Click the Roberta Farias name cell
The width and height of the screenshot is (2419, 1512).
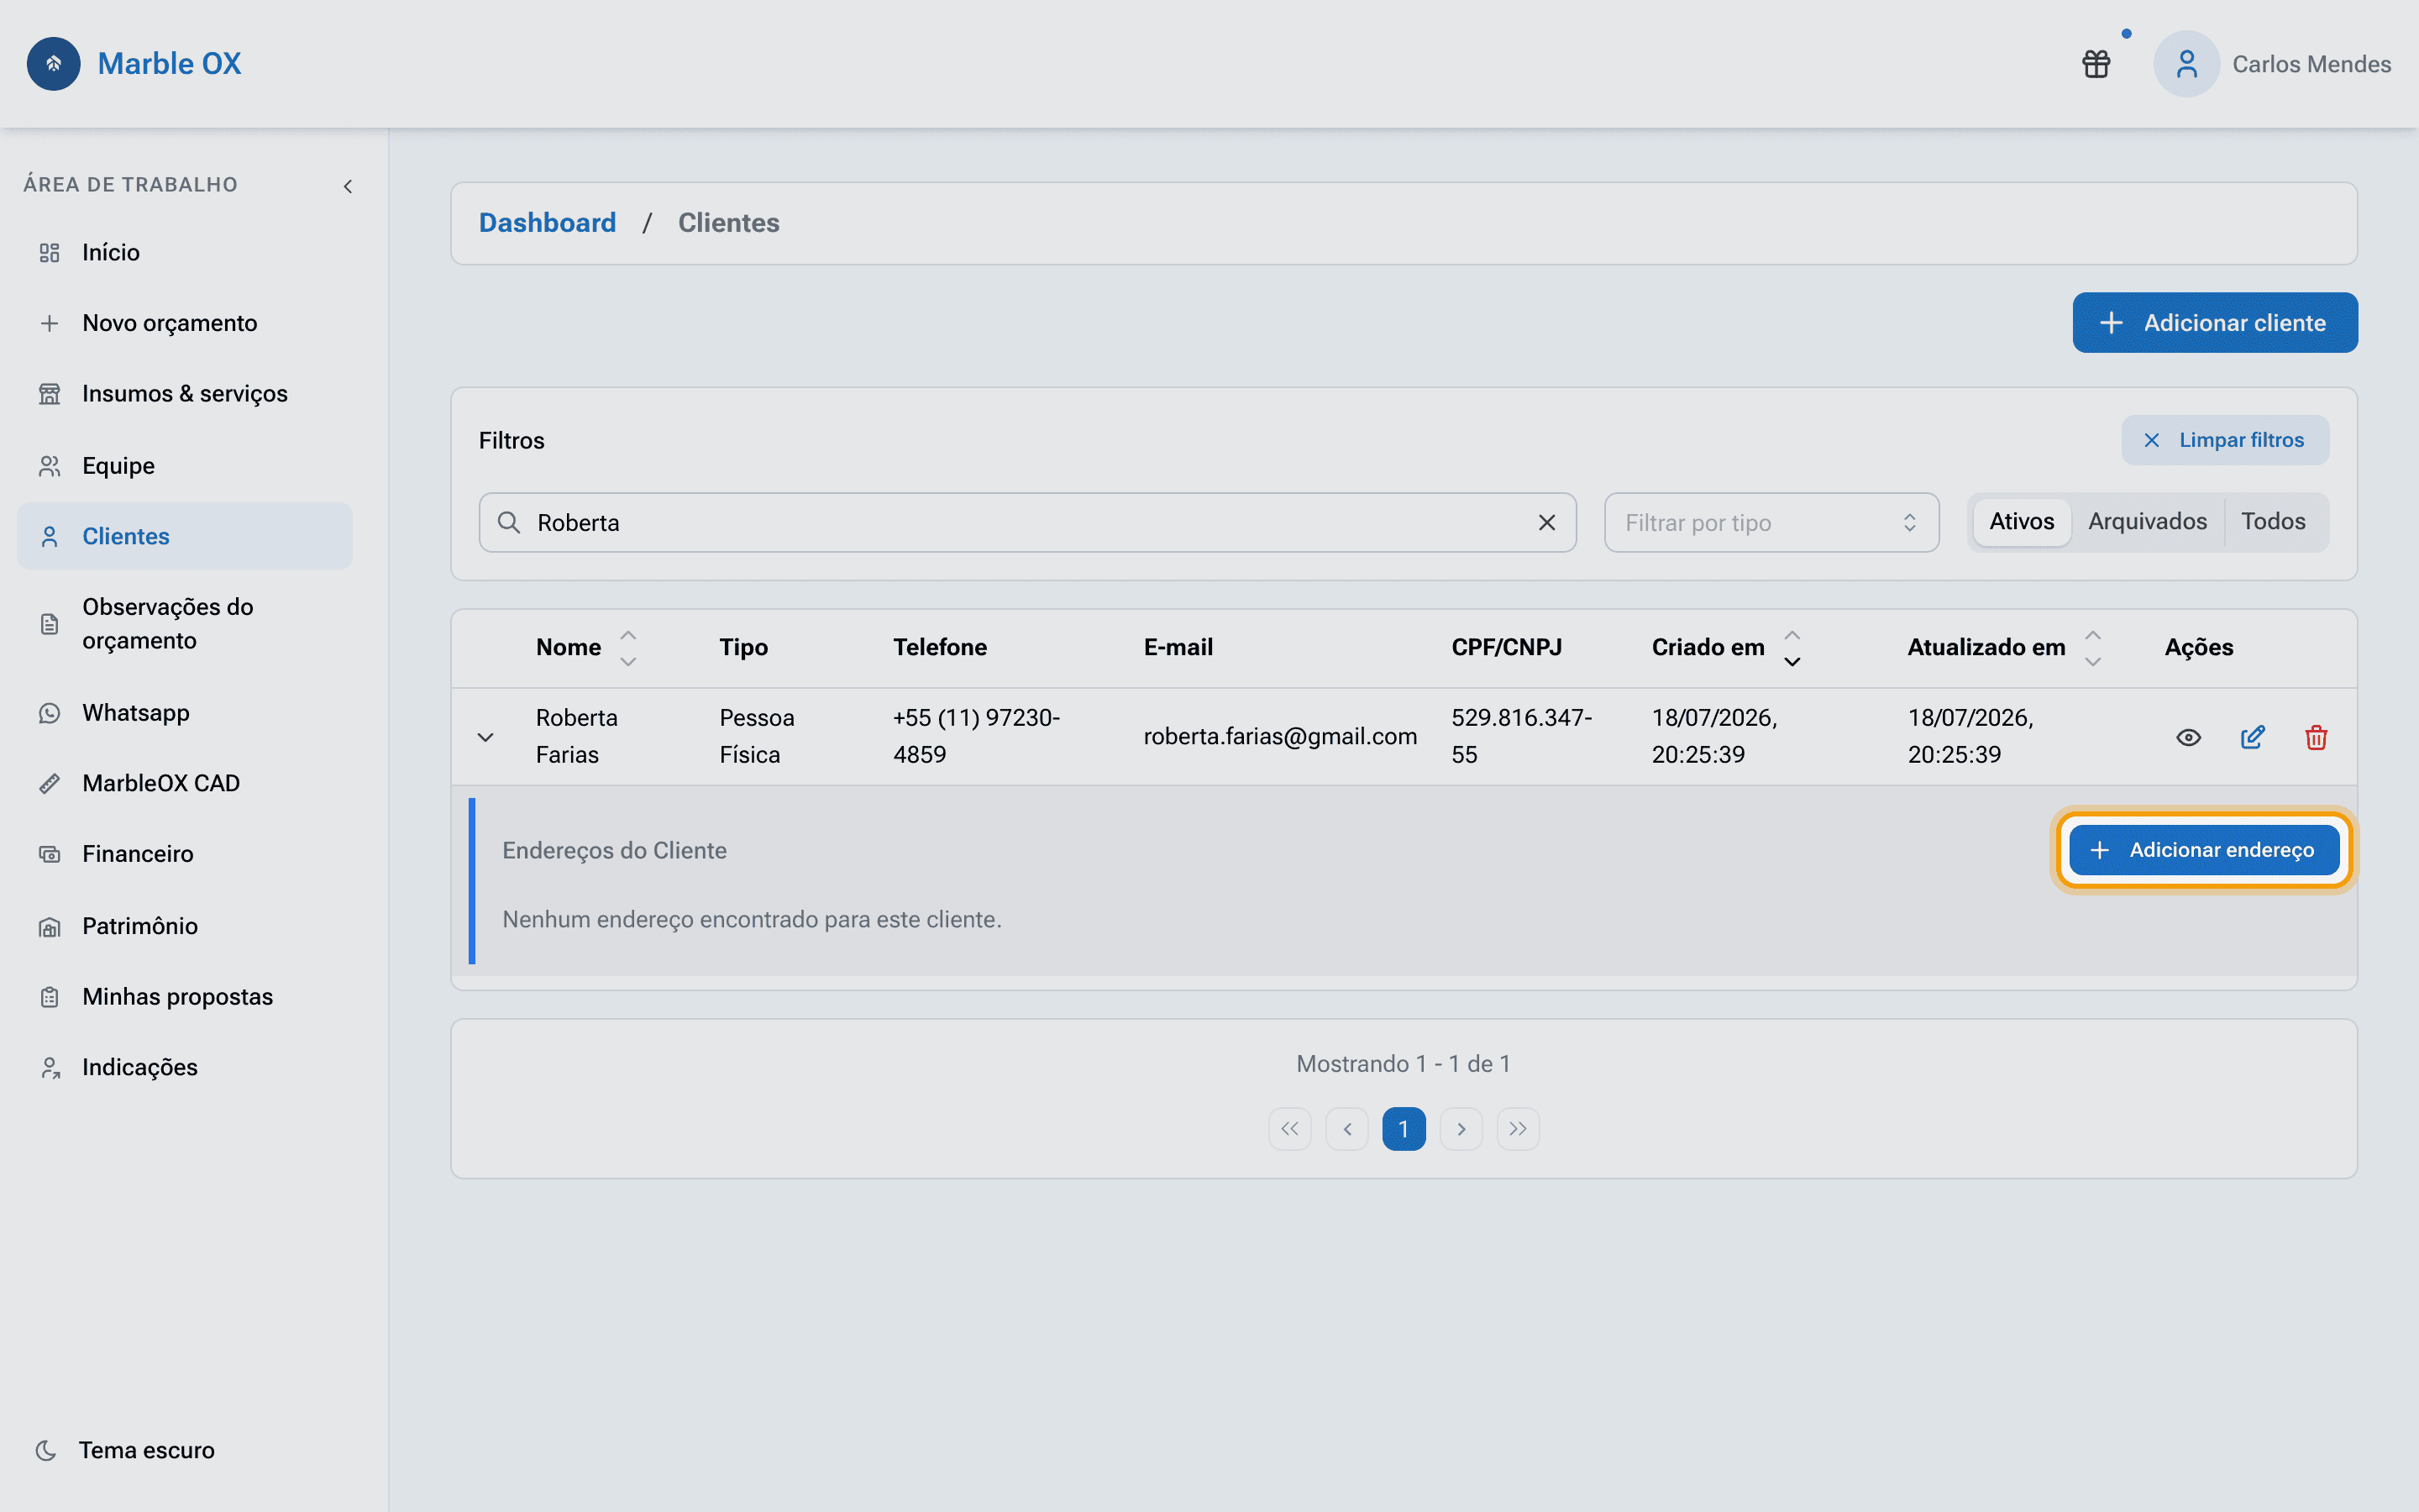click(577, 736)
